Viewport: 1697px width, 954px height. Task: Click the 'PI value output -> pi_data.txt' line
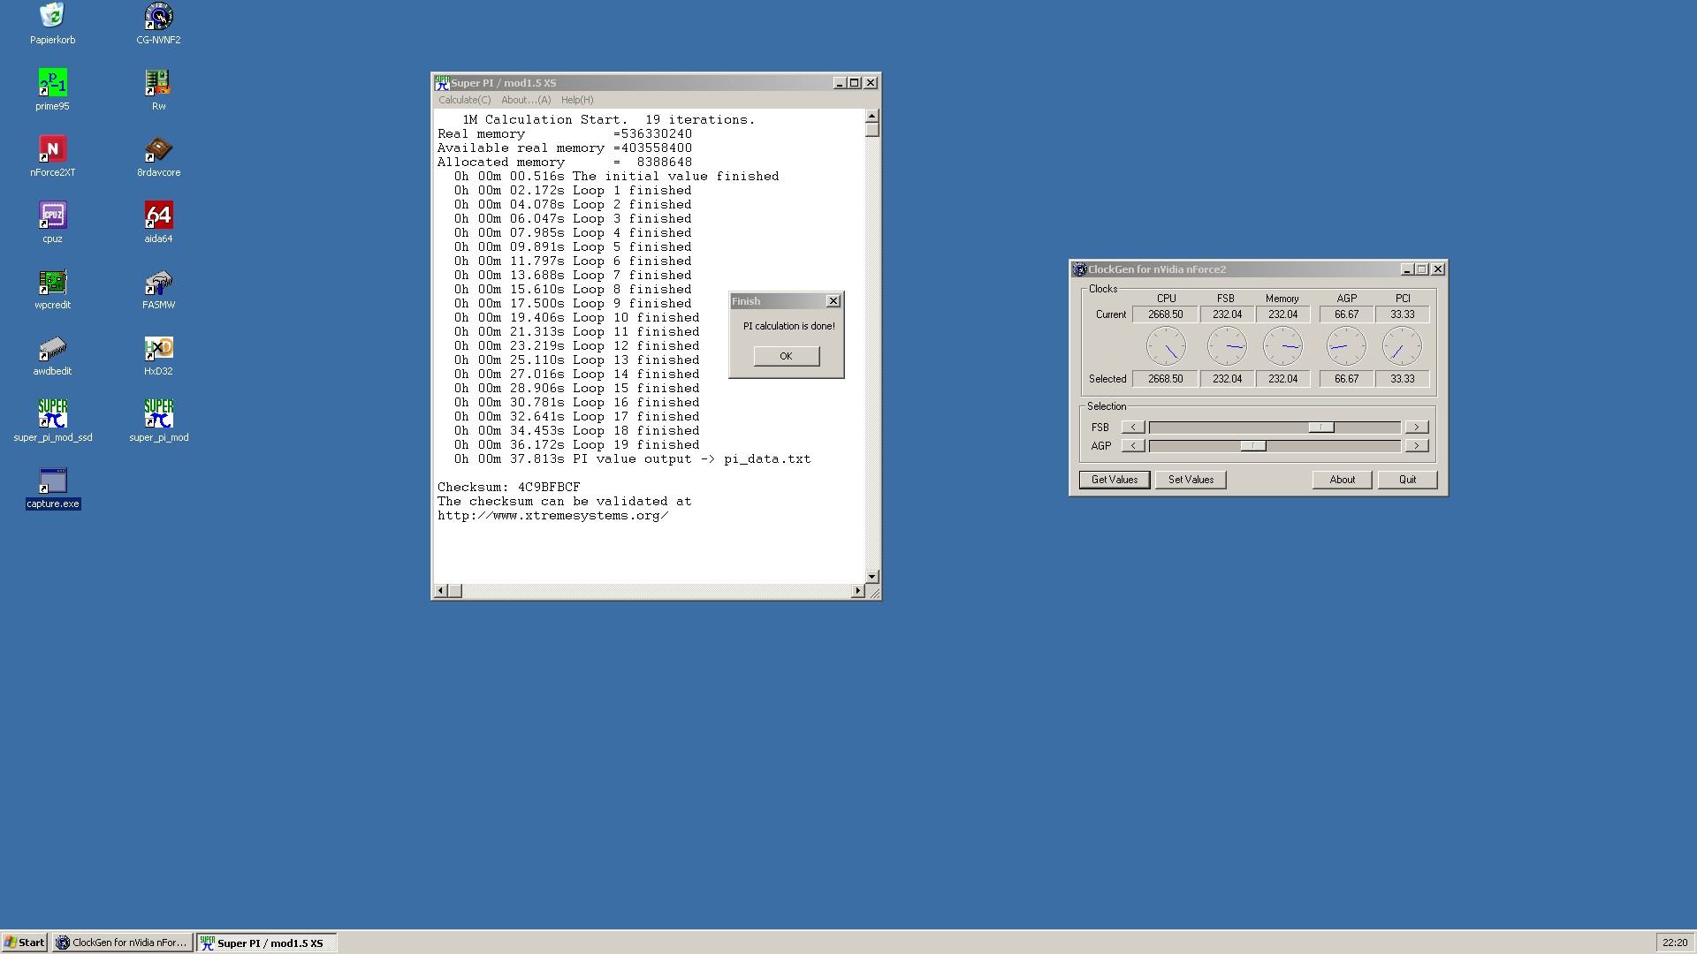coord(632,459)
